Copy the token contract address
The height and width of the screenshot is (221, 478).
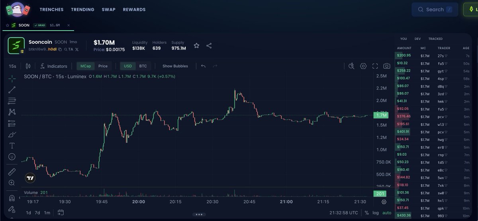pos(60,49)
